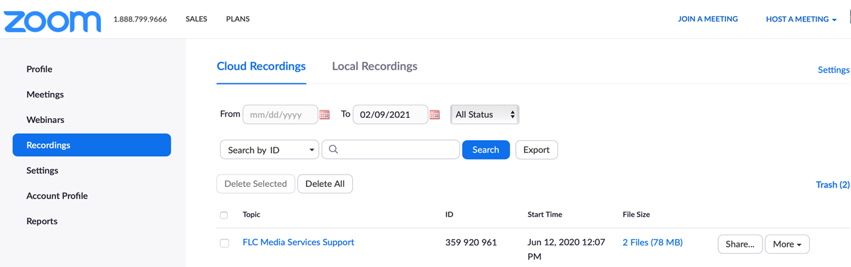Open the Search by ID dropdown
Viewport: 851px width, 267px height.
pos(270,150)
